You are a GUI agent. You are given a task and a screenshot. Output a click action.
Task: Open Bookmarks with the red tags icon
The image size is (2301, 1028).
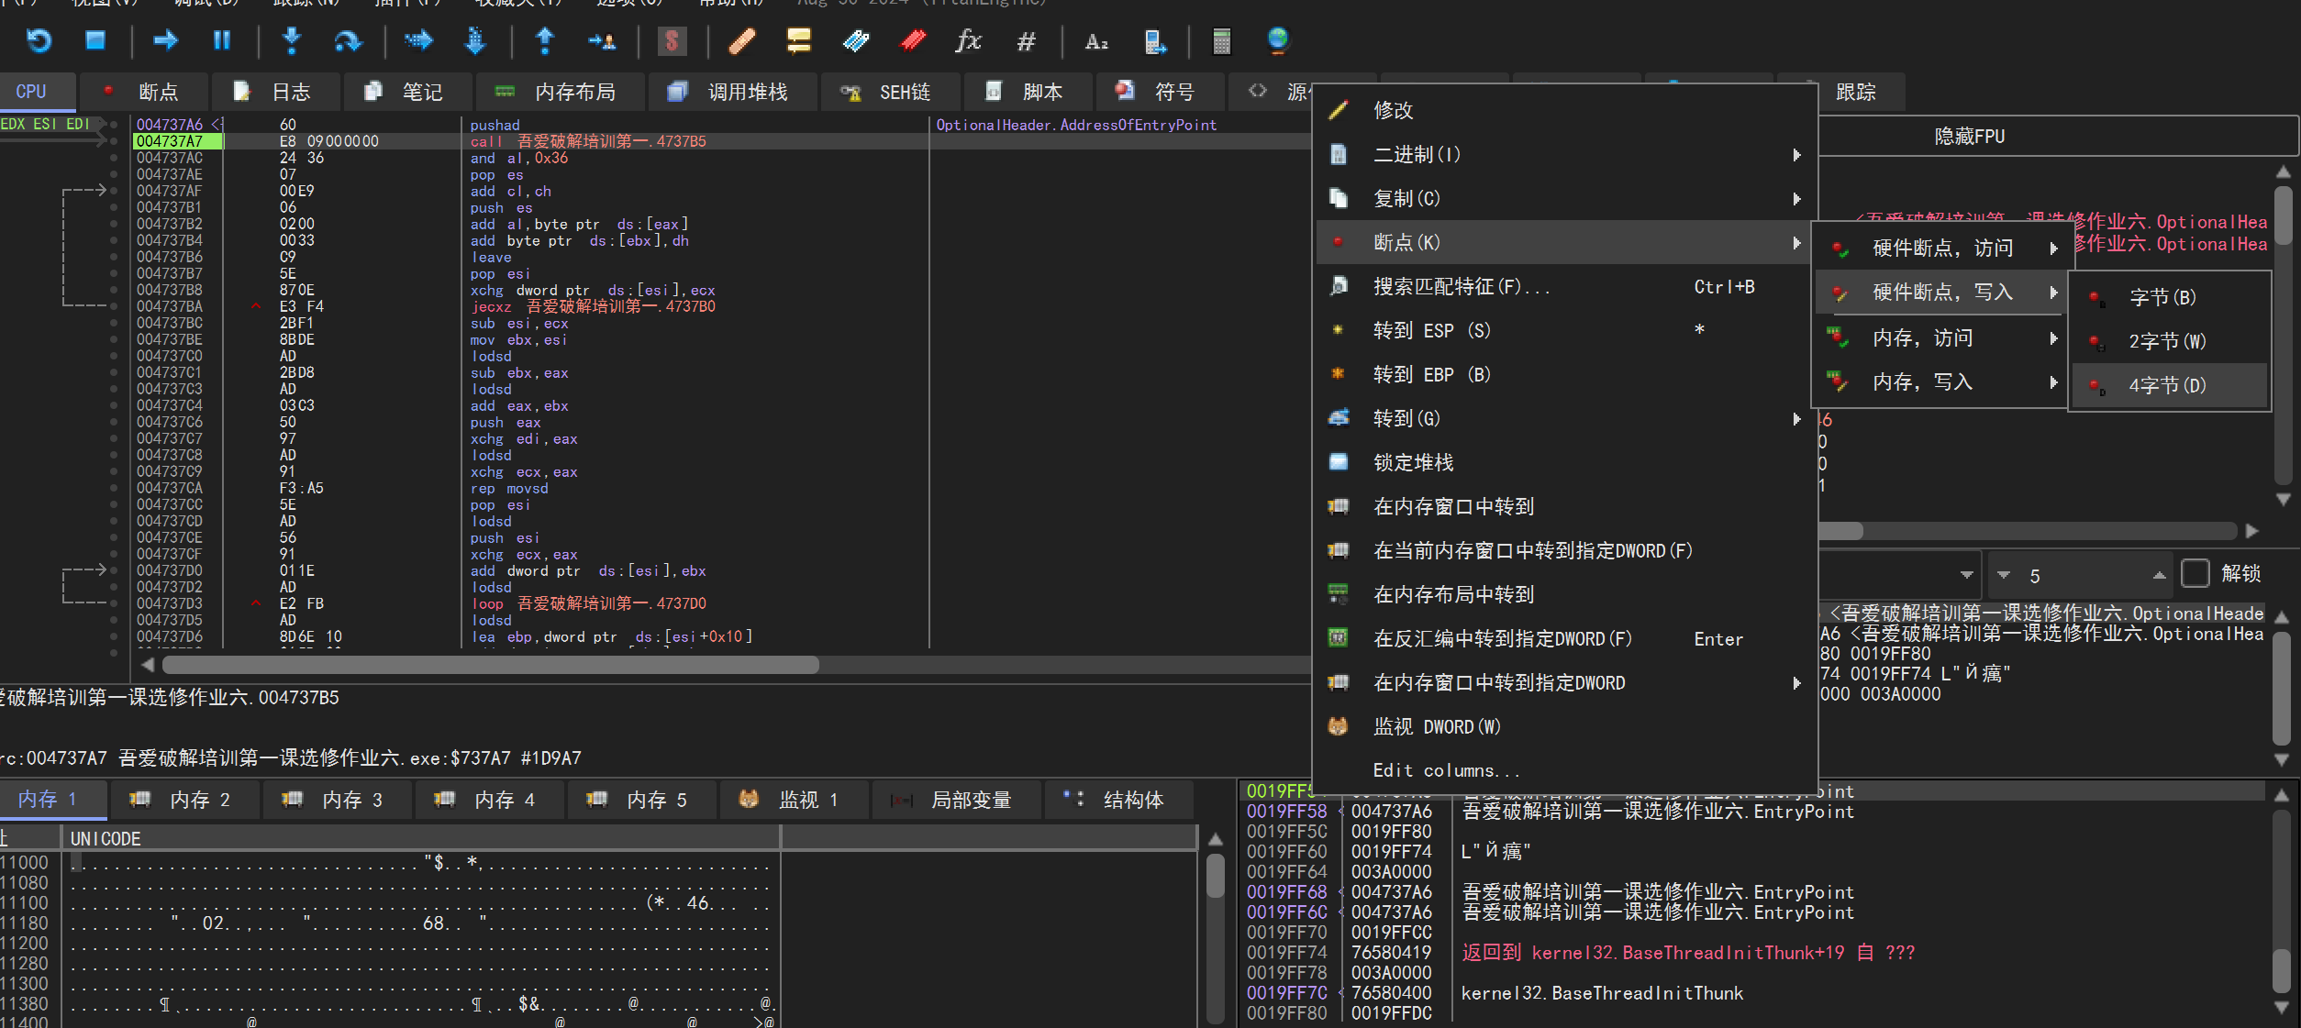click(x=913, y=40)
